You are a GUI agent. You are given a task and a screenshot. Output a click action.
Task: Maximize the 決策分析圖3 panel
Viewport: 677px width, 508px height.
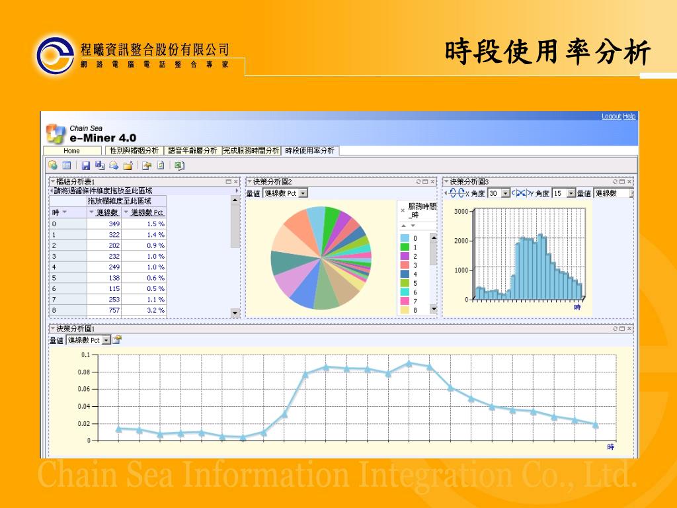click(622, 182)
